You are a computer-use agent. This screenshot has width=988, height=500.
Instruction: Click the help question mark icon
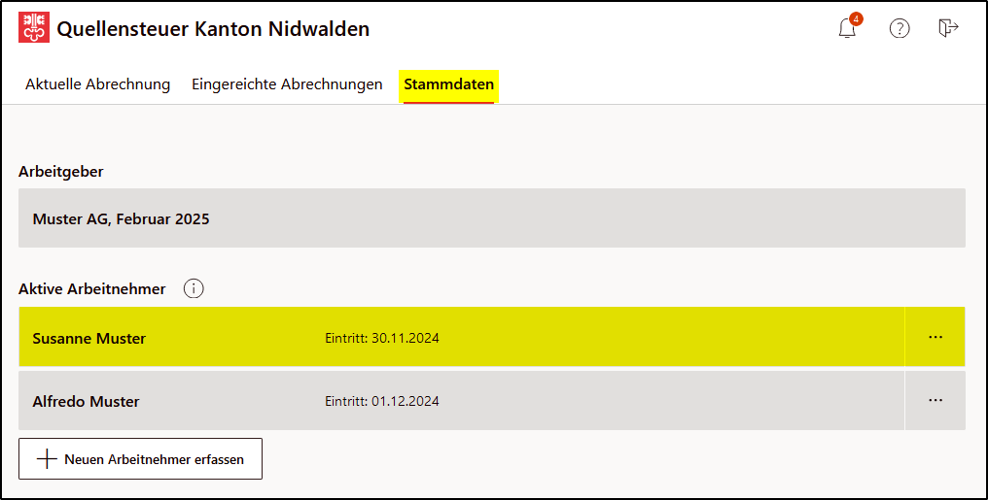point(900,28)
